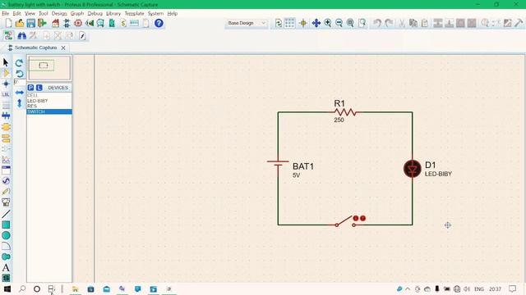Screen dimensions: 526x295
Task: Open the Library menu
Action: pyautogui.click(x=113, y=14)
